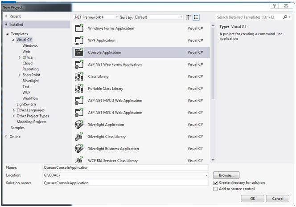Select the Web template category
296x207 pixels.
pyautogui.click(x=26, y=52)
